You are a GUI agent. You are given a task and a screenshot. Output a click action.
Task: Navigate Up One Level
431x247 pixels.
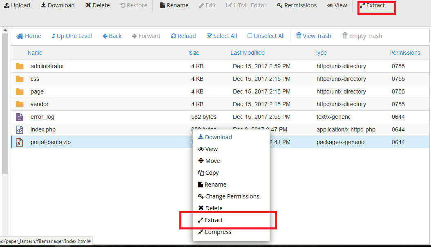pos(71,36)
